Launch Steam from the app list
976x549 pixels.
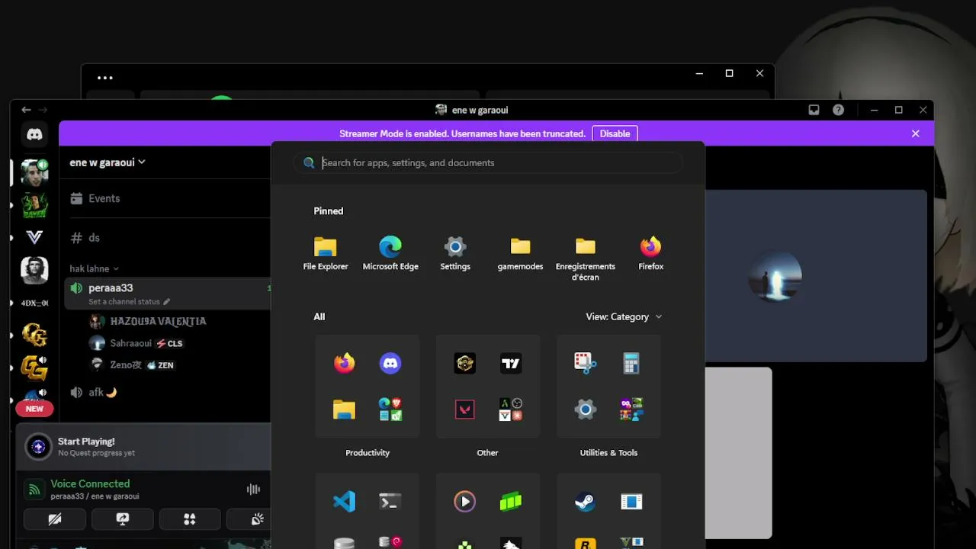[586, 502]
